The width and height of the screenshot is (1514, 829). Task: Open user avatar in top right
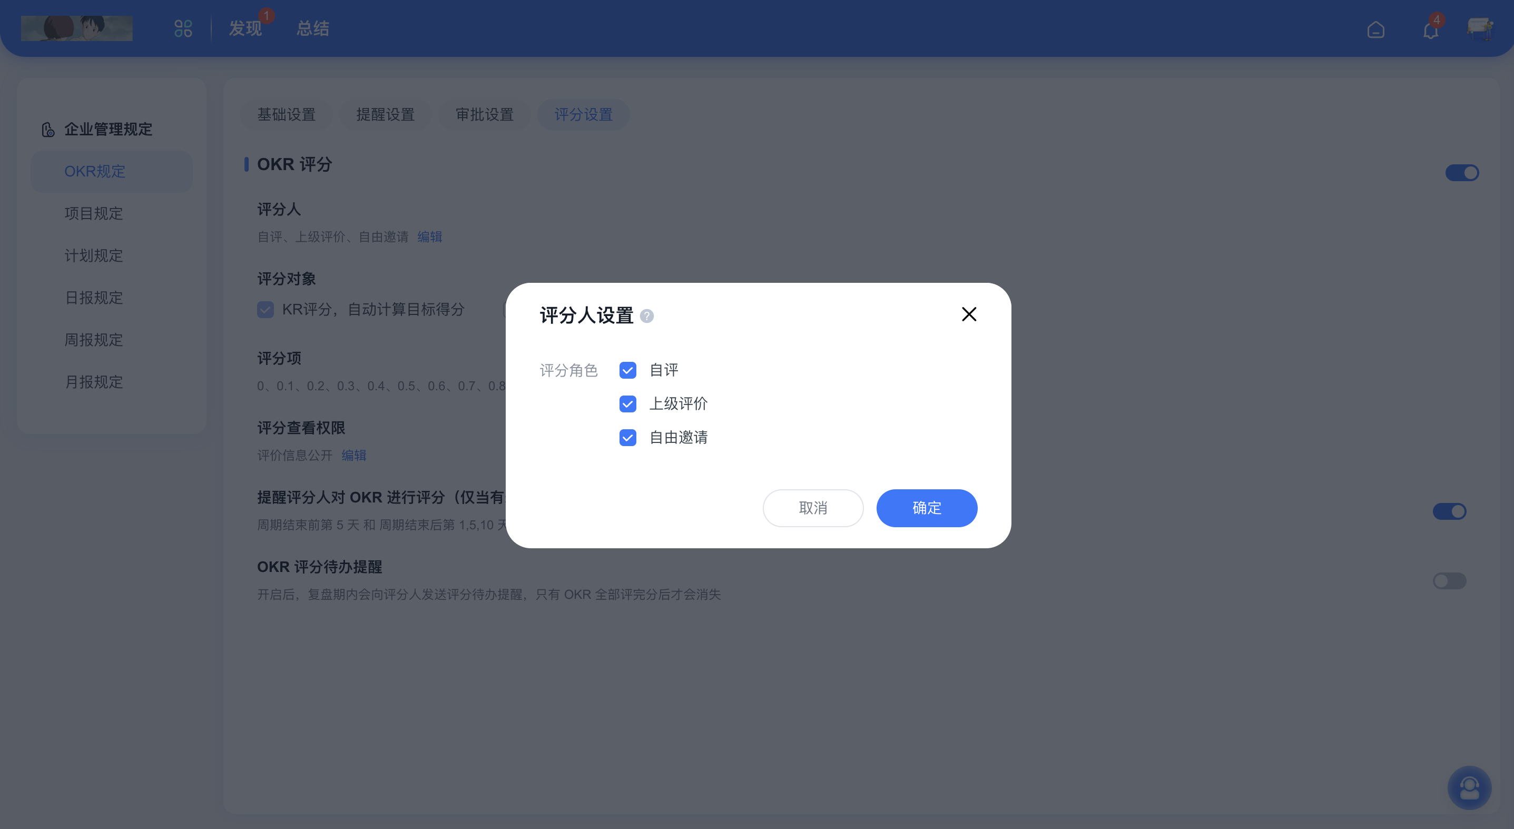(1479, 29)
